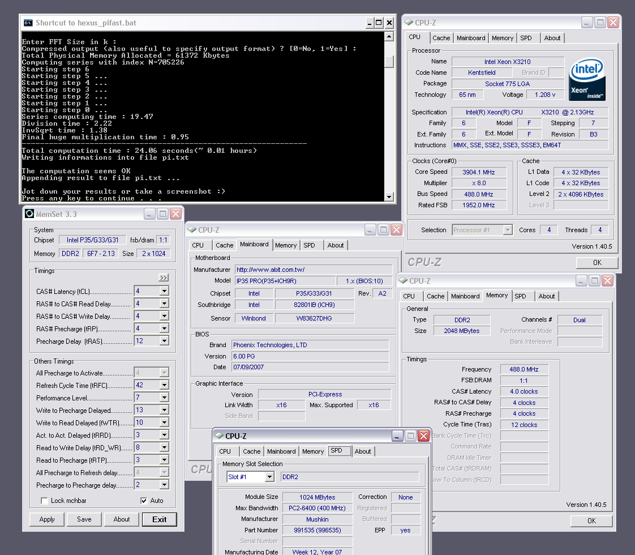Image resolution: width=635 pixels, height=555 pixels.
Task: Click the command prompt scroll up arrow
Action: click(389, 37)
